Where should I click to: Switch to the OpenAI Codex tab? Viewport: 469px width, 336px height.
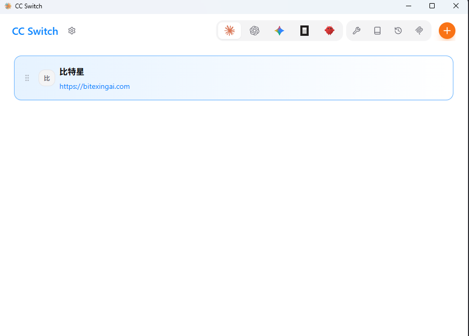[255, 31]
